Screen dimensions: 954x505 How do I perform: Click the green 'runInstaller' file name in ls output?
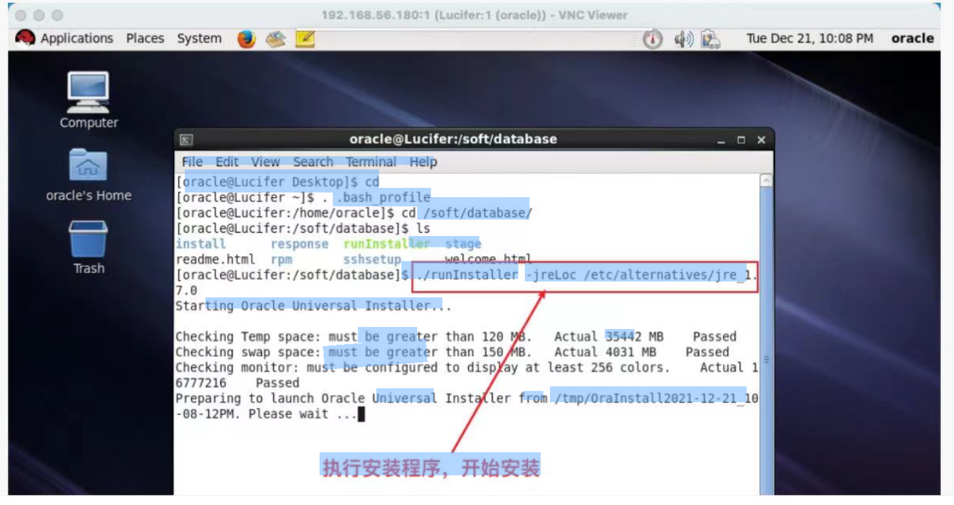(387, 244)
